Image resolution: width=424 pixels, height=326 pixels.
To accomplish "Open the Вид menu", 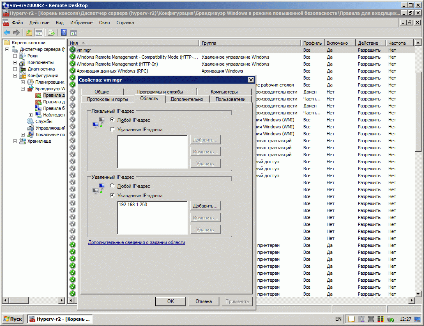I will click(x=60, y=23).
